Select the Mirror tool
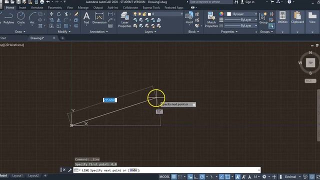This screenshot has height=180, width=320. click(x=58, y=20)
